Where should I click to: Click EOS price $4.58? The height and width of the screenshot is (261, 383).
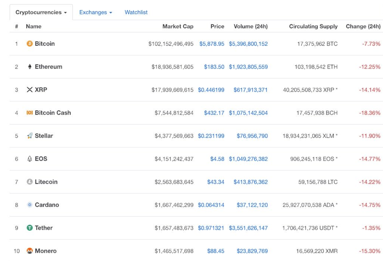pos(217,159)
